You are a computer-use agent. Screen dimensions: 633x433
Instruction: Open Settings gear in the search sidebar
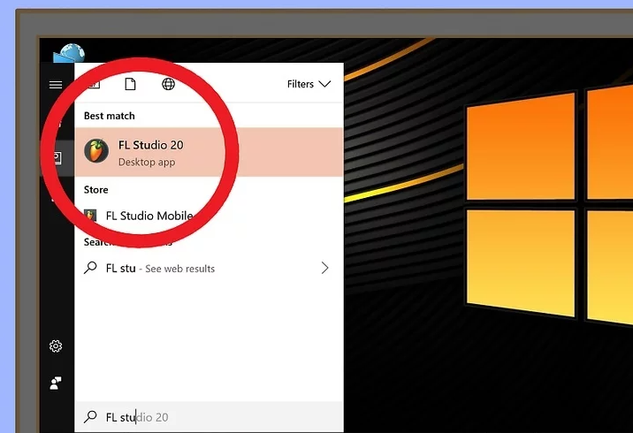[x=56, y=346]
